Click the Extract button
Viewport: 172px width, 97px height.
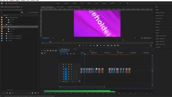click(111, 46)
